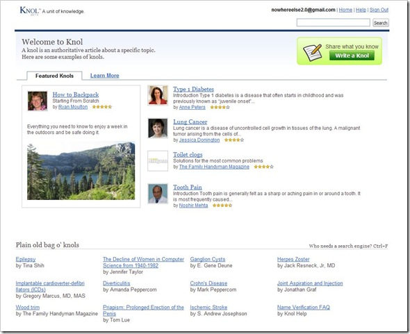Click the 'Plain old bag o' knols' heading
Screen dimensions: 410x334
(47, 245)
